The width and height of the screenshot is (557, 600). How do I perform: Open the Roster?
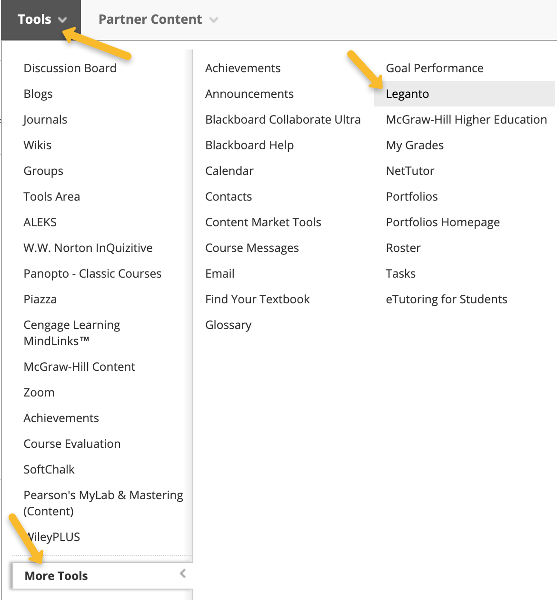point(403,248)
